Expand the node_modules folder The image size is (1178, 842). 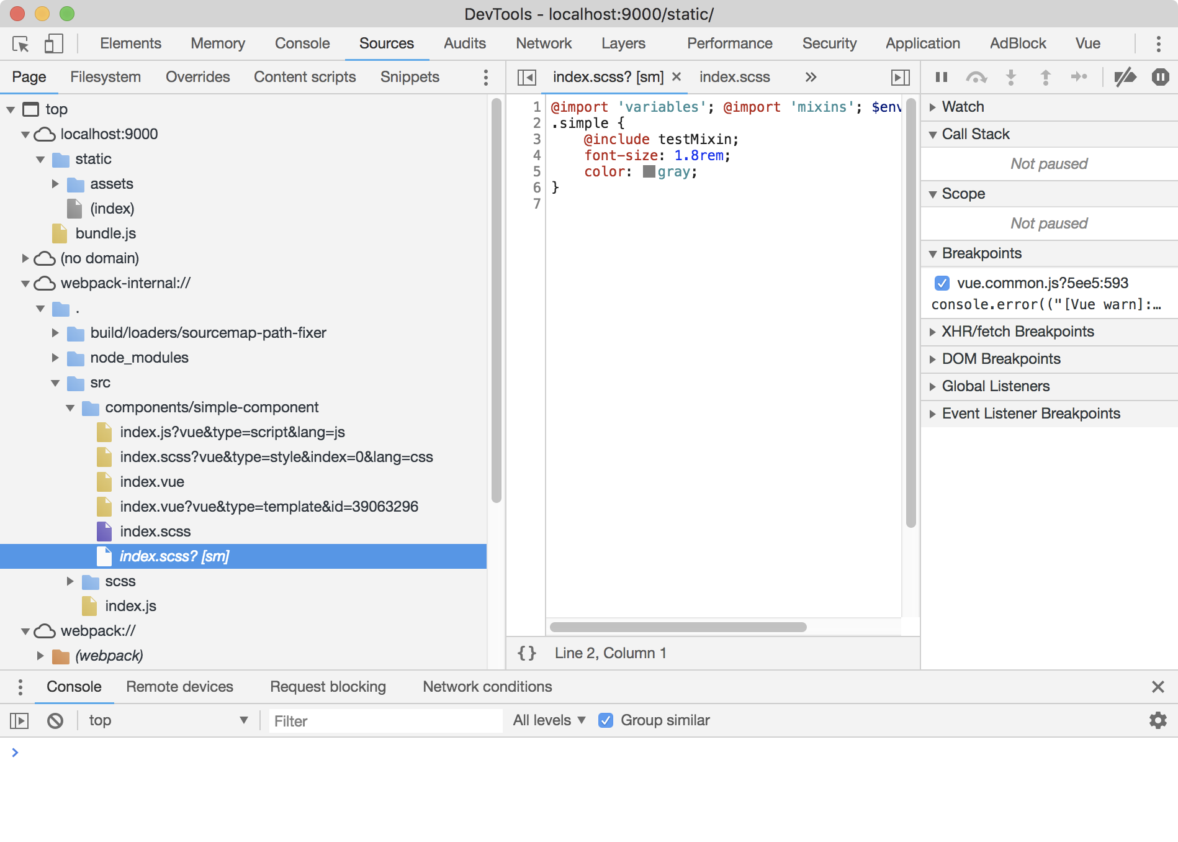(55, 358)
